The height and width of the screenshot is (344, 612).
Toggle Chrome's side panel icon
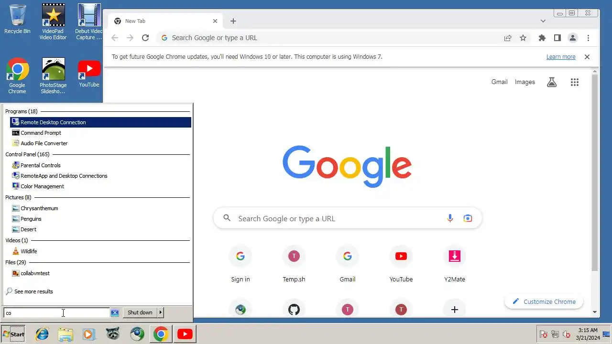557,38
